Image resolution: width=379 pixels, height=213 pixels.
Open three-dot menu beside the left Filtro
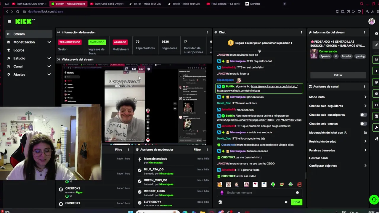129,150
